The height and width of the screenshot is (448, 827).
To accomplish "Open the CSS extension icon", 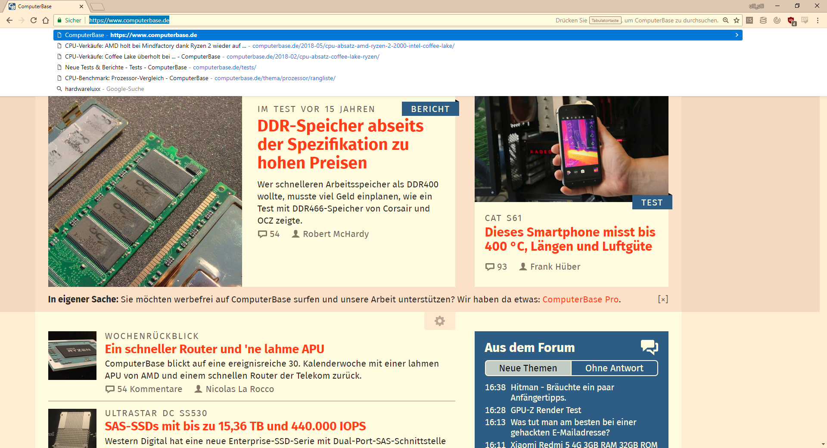I will coord(805,20).
